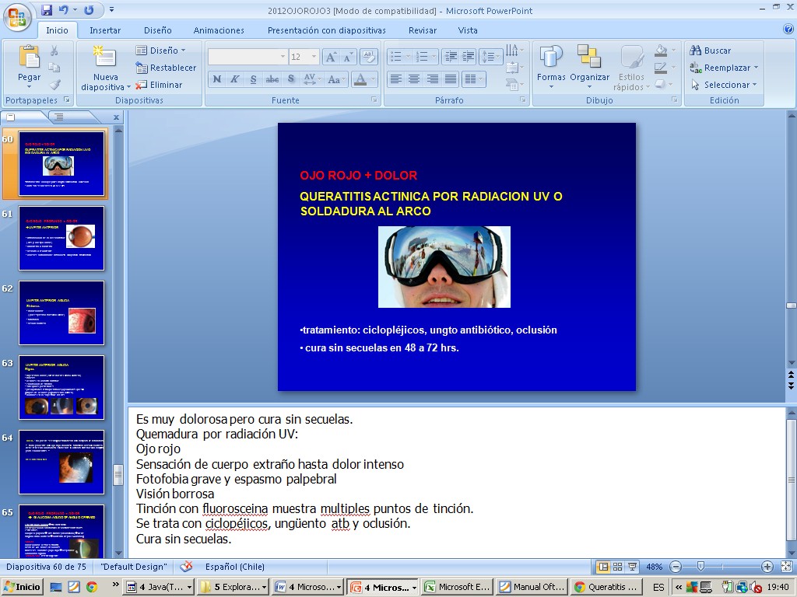Start slide show view from status bar

(x=631, y=567)
